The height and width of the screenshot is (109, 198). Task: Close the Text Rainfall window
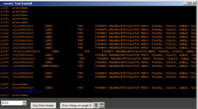(194, 3)
